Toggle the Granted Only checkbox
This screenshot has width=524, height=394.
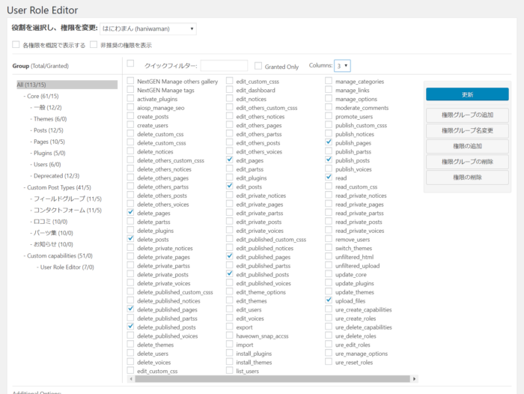[259, 66]
